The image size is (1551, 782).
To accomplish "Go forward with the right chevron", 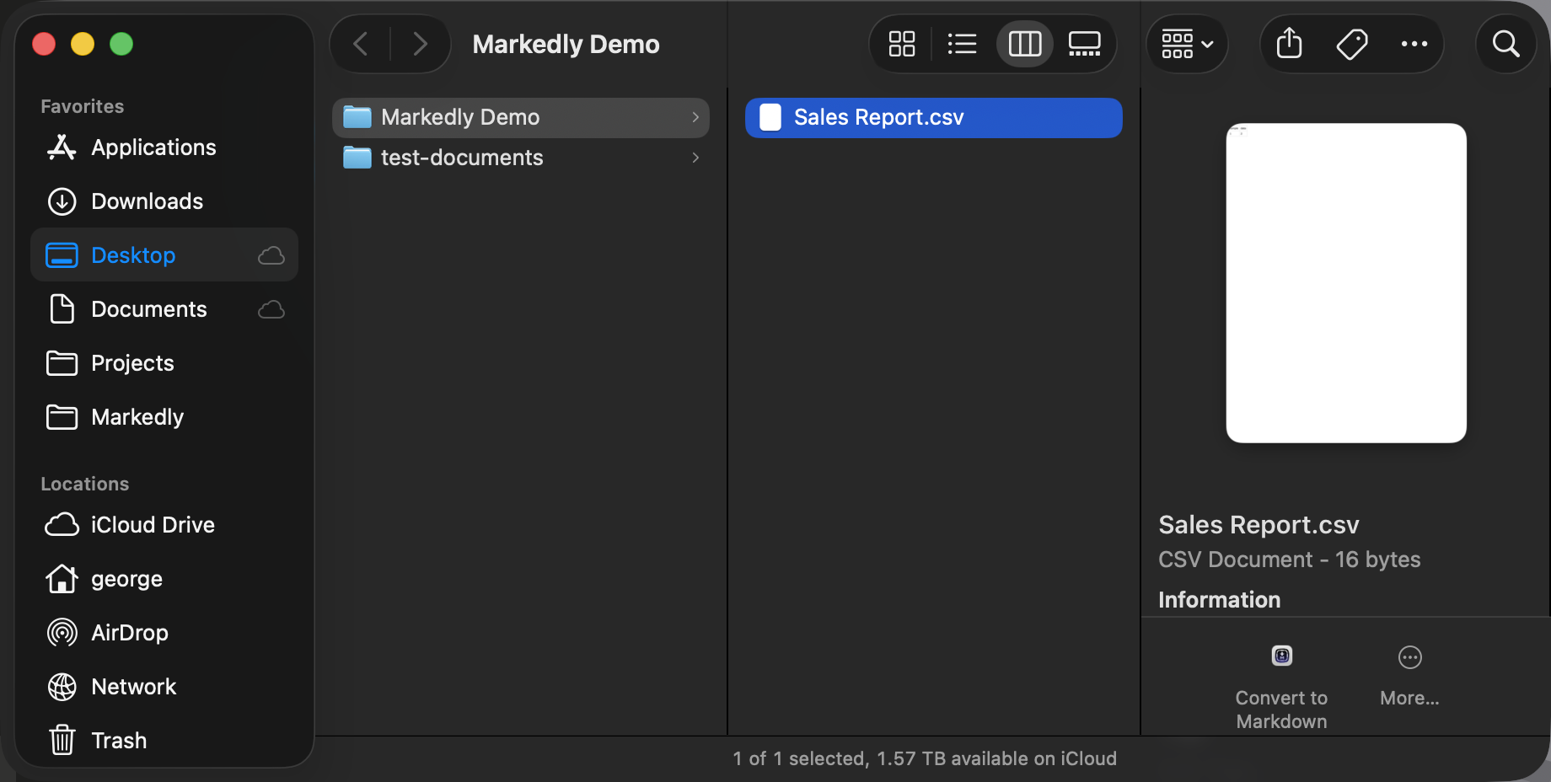I will 420,44.
